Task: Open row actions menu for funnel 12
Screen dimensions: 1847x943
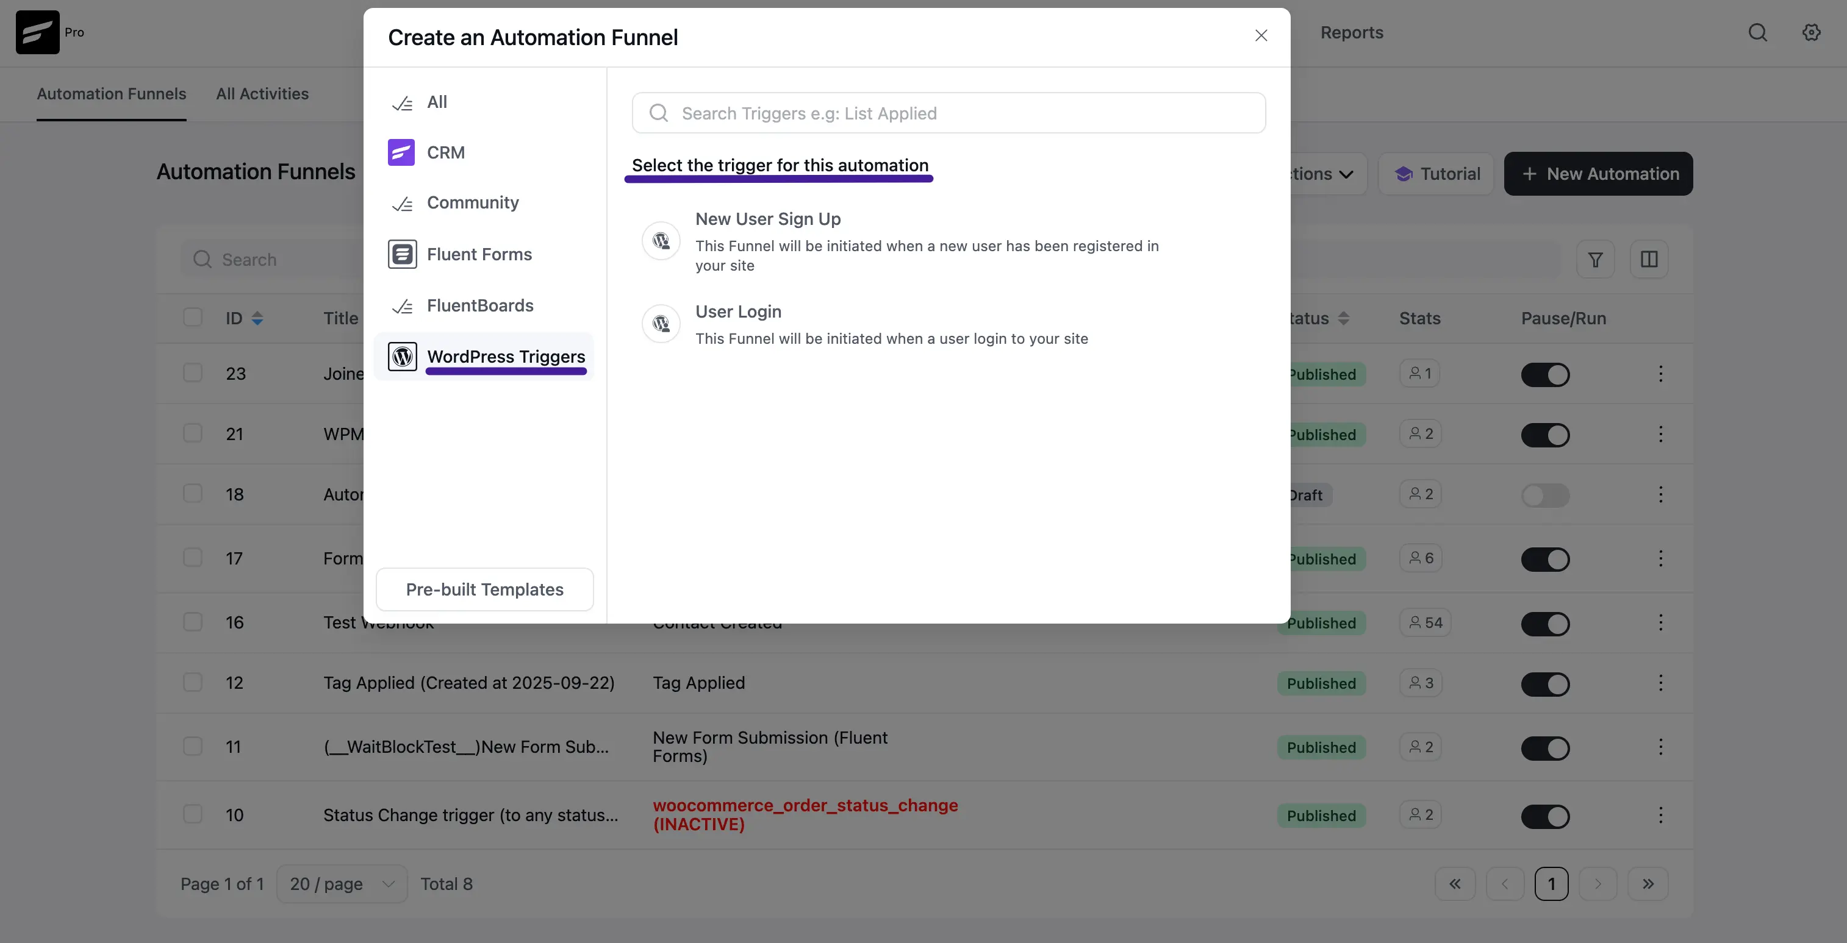Action: [x=1660, y=682]
